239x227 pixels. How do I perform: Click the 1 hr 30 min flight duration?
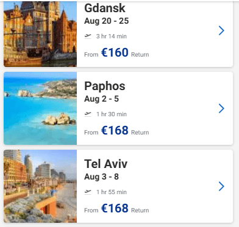(x=112, y=114)
